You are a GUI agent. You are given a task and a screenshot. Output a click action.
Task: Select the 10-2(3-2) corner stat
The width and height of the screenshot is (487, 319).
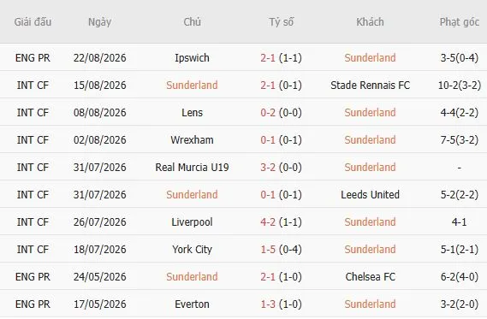pyautogui.click(x=460, y=86)
